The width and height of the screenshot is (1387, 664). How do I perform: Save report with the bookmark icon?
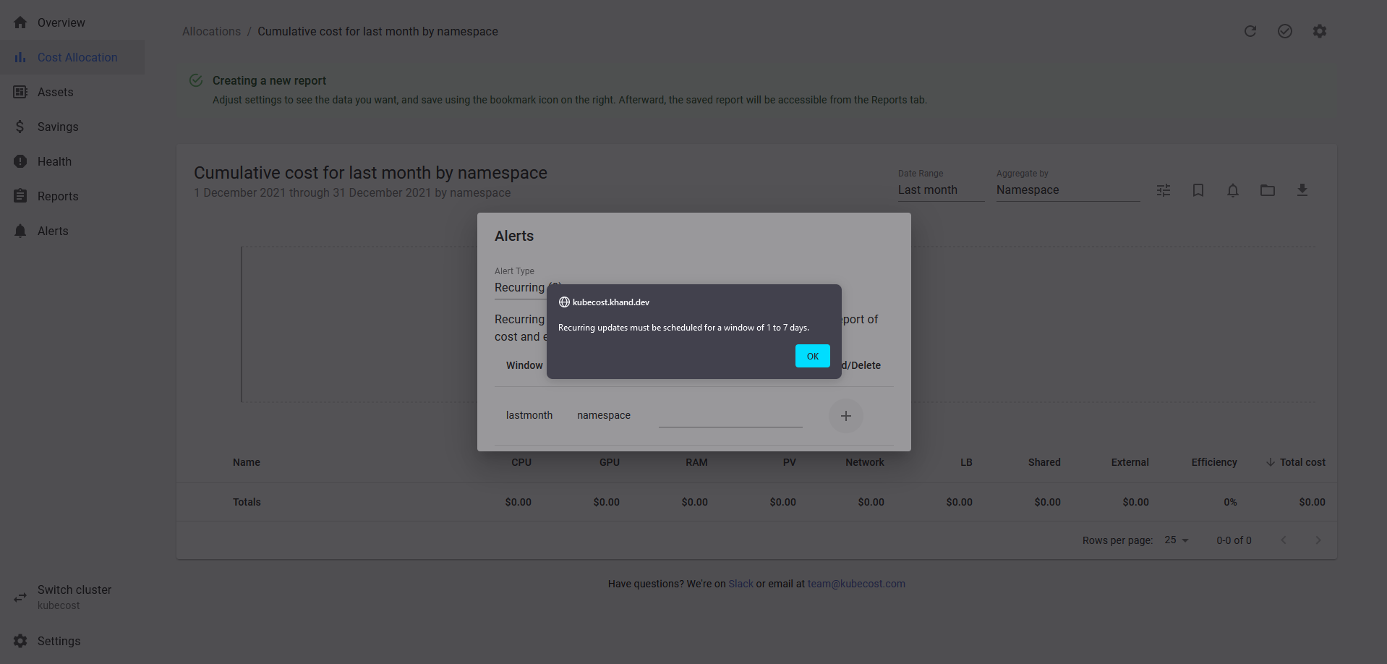(1198, 190)
